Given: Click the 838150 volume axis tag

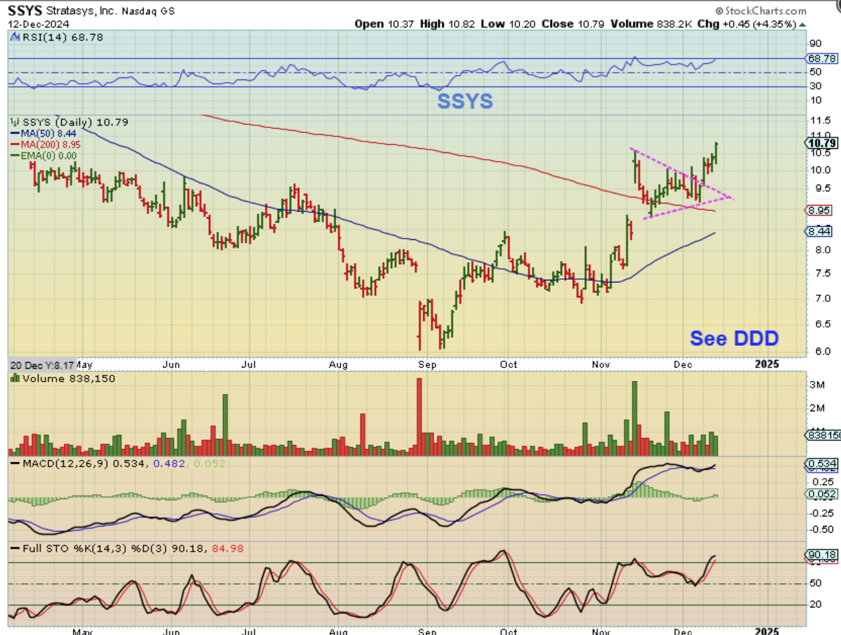Looking at the screenshot, I should tap(825, 436).
